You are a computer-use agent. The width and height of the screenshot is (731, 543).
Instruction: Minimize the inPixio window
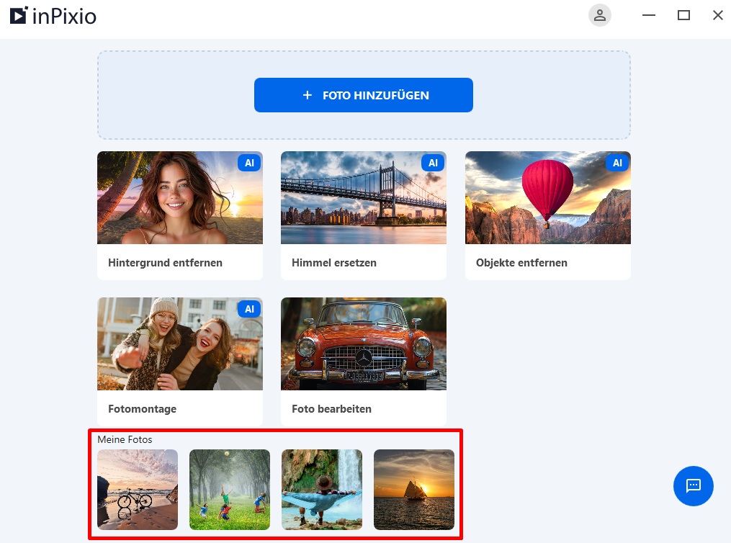click(x=648, y=15)
